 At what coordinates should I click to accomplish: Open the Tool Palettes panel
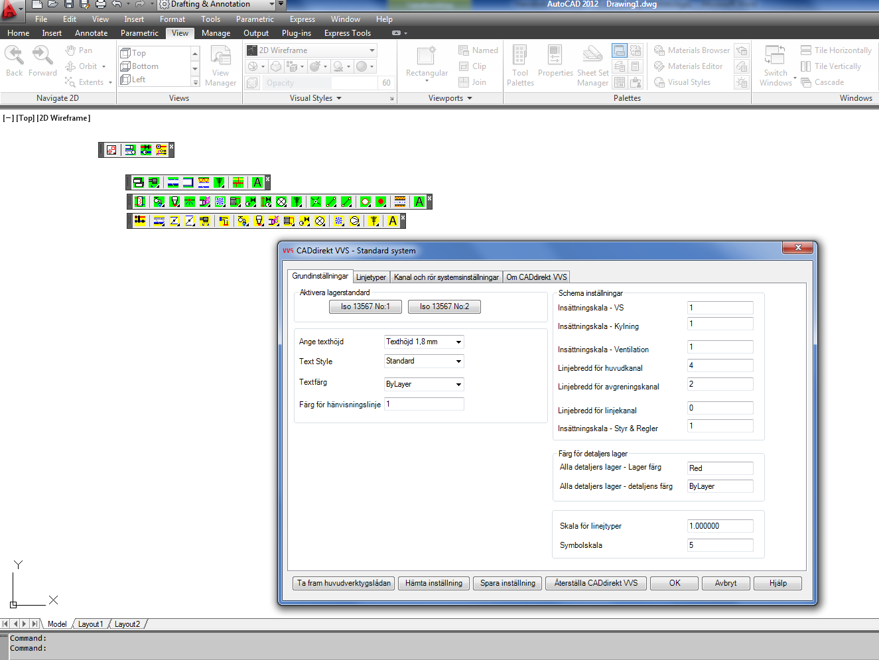520,65
